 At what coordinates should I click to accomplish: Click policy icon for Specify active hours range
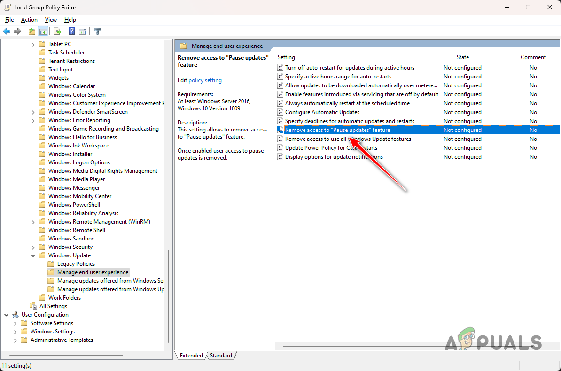coord(280,77)
